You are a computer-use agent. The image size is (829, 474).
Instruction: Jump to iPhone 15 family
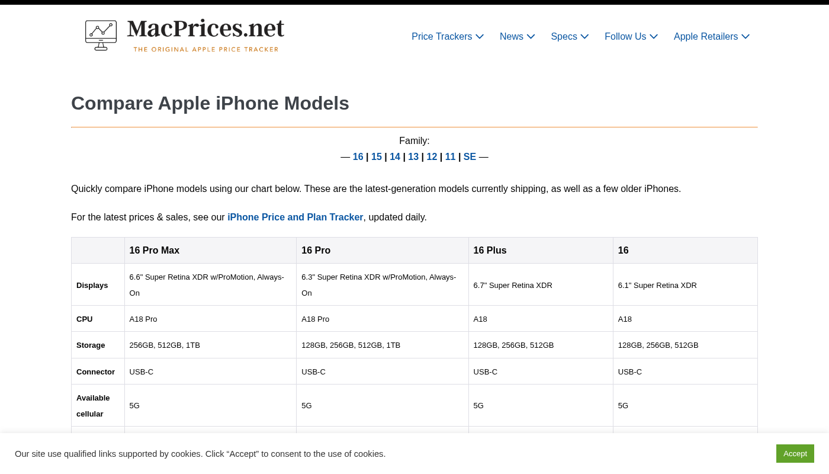click(x=377, y=157)
